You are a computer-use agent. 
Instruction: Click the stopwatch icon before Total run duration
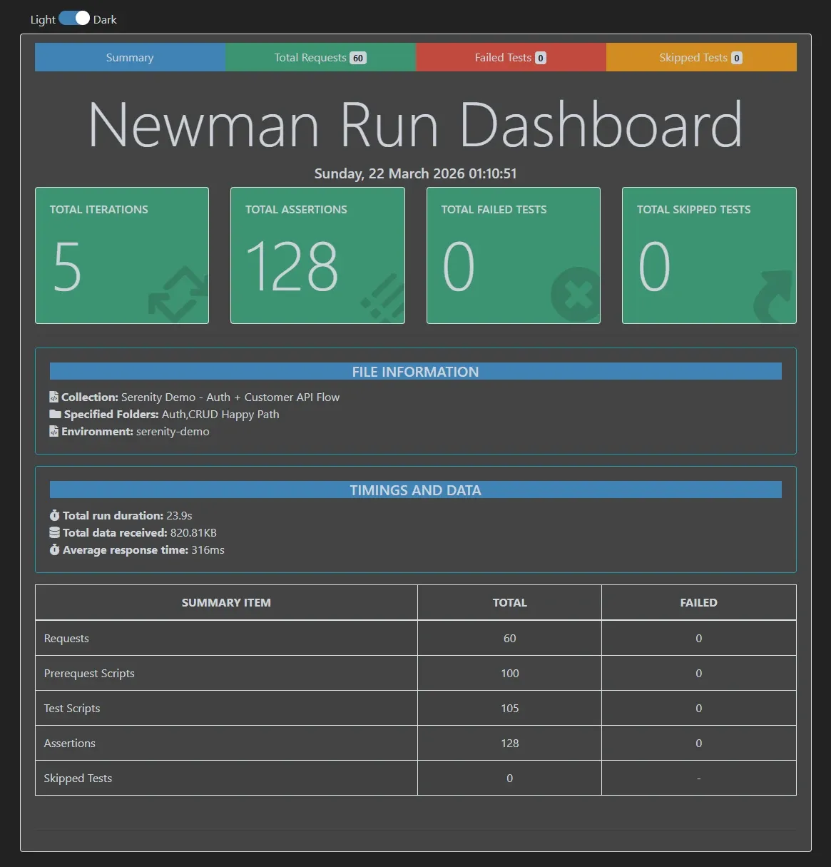[x=55, y=515]
